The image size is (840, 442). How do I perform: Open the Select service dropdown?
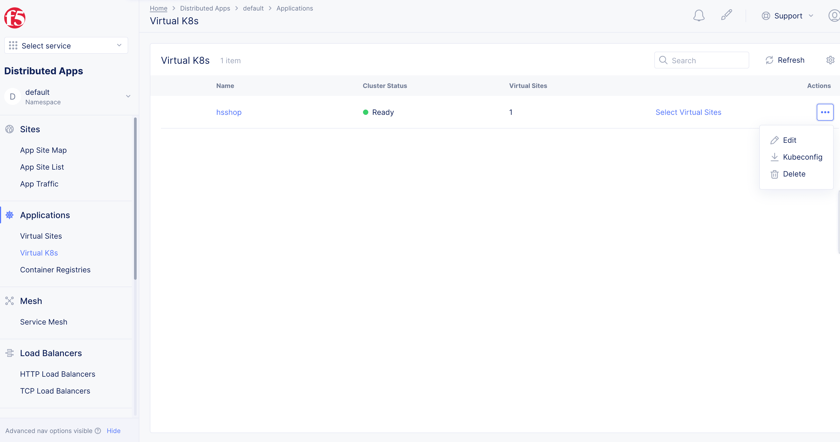[66, 46]
